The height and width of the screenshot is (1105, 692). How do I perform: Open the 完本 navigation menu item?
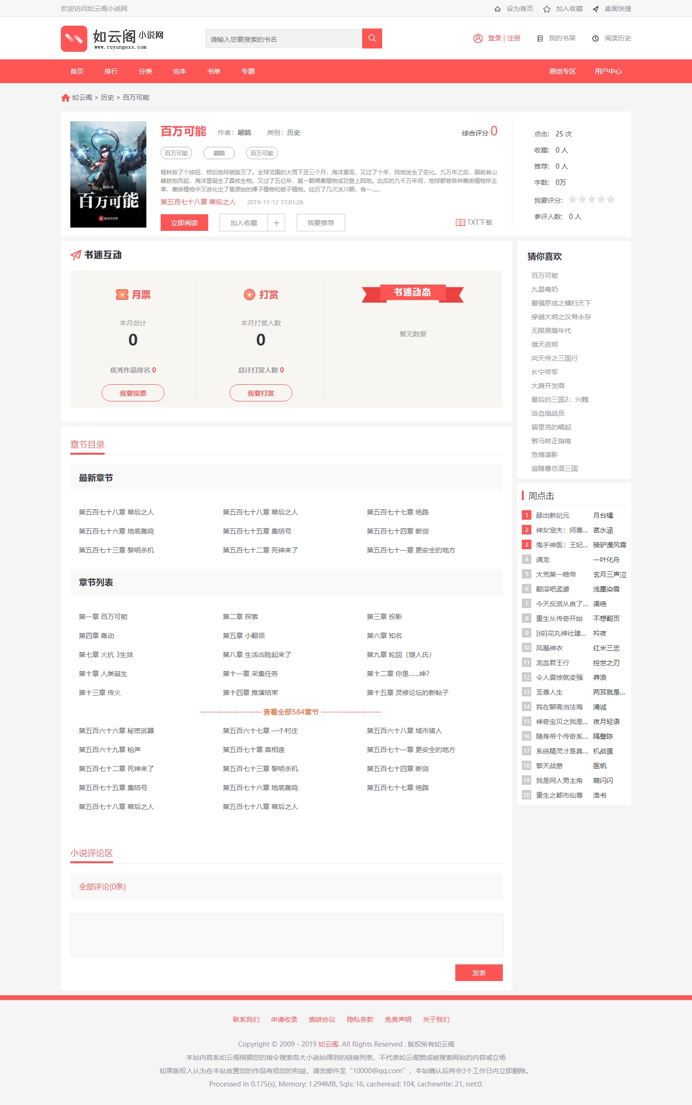[180, 71]
